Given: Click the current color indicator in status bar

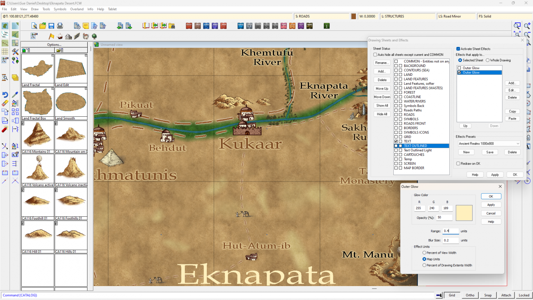Looking at the screenshot, I should tap(354, 16).
